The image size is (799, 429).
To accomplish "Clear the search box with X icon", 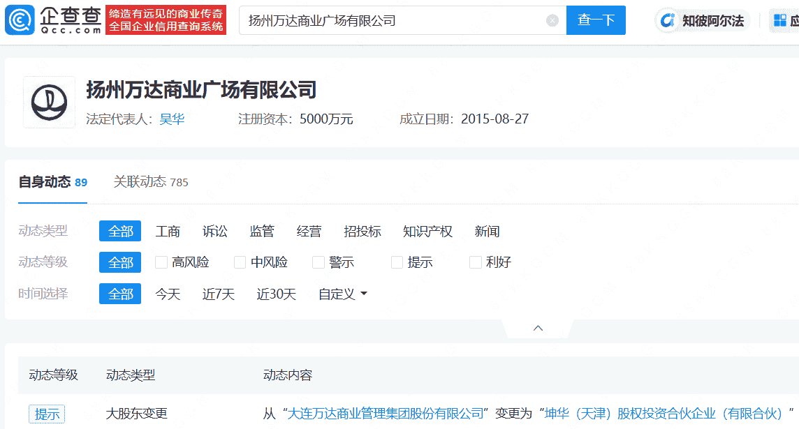I will (552, 21).
